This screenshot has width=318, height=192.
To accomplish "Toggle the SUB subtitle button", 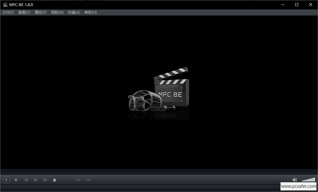I will (x=88, y=180).
